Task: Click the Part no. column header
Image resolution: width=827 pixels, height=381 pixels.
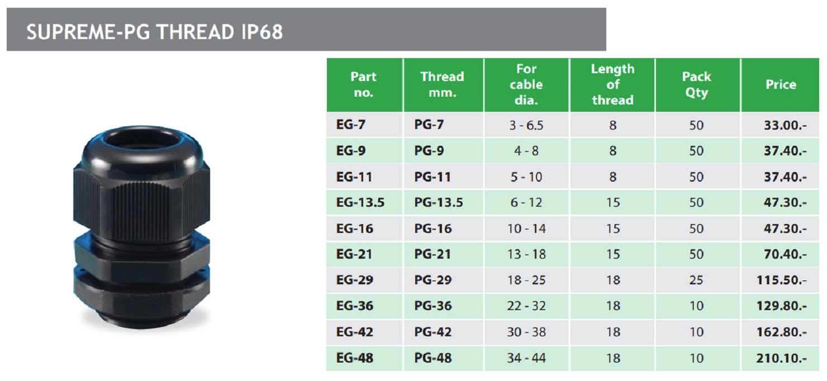Action: 363,85
